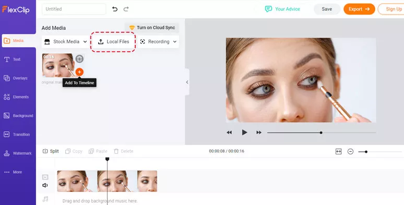Switch to the Overlays tab
The image size is (404, 205).
[x=16, y=78]
